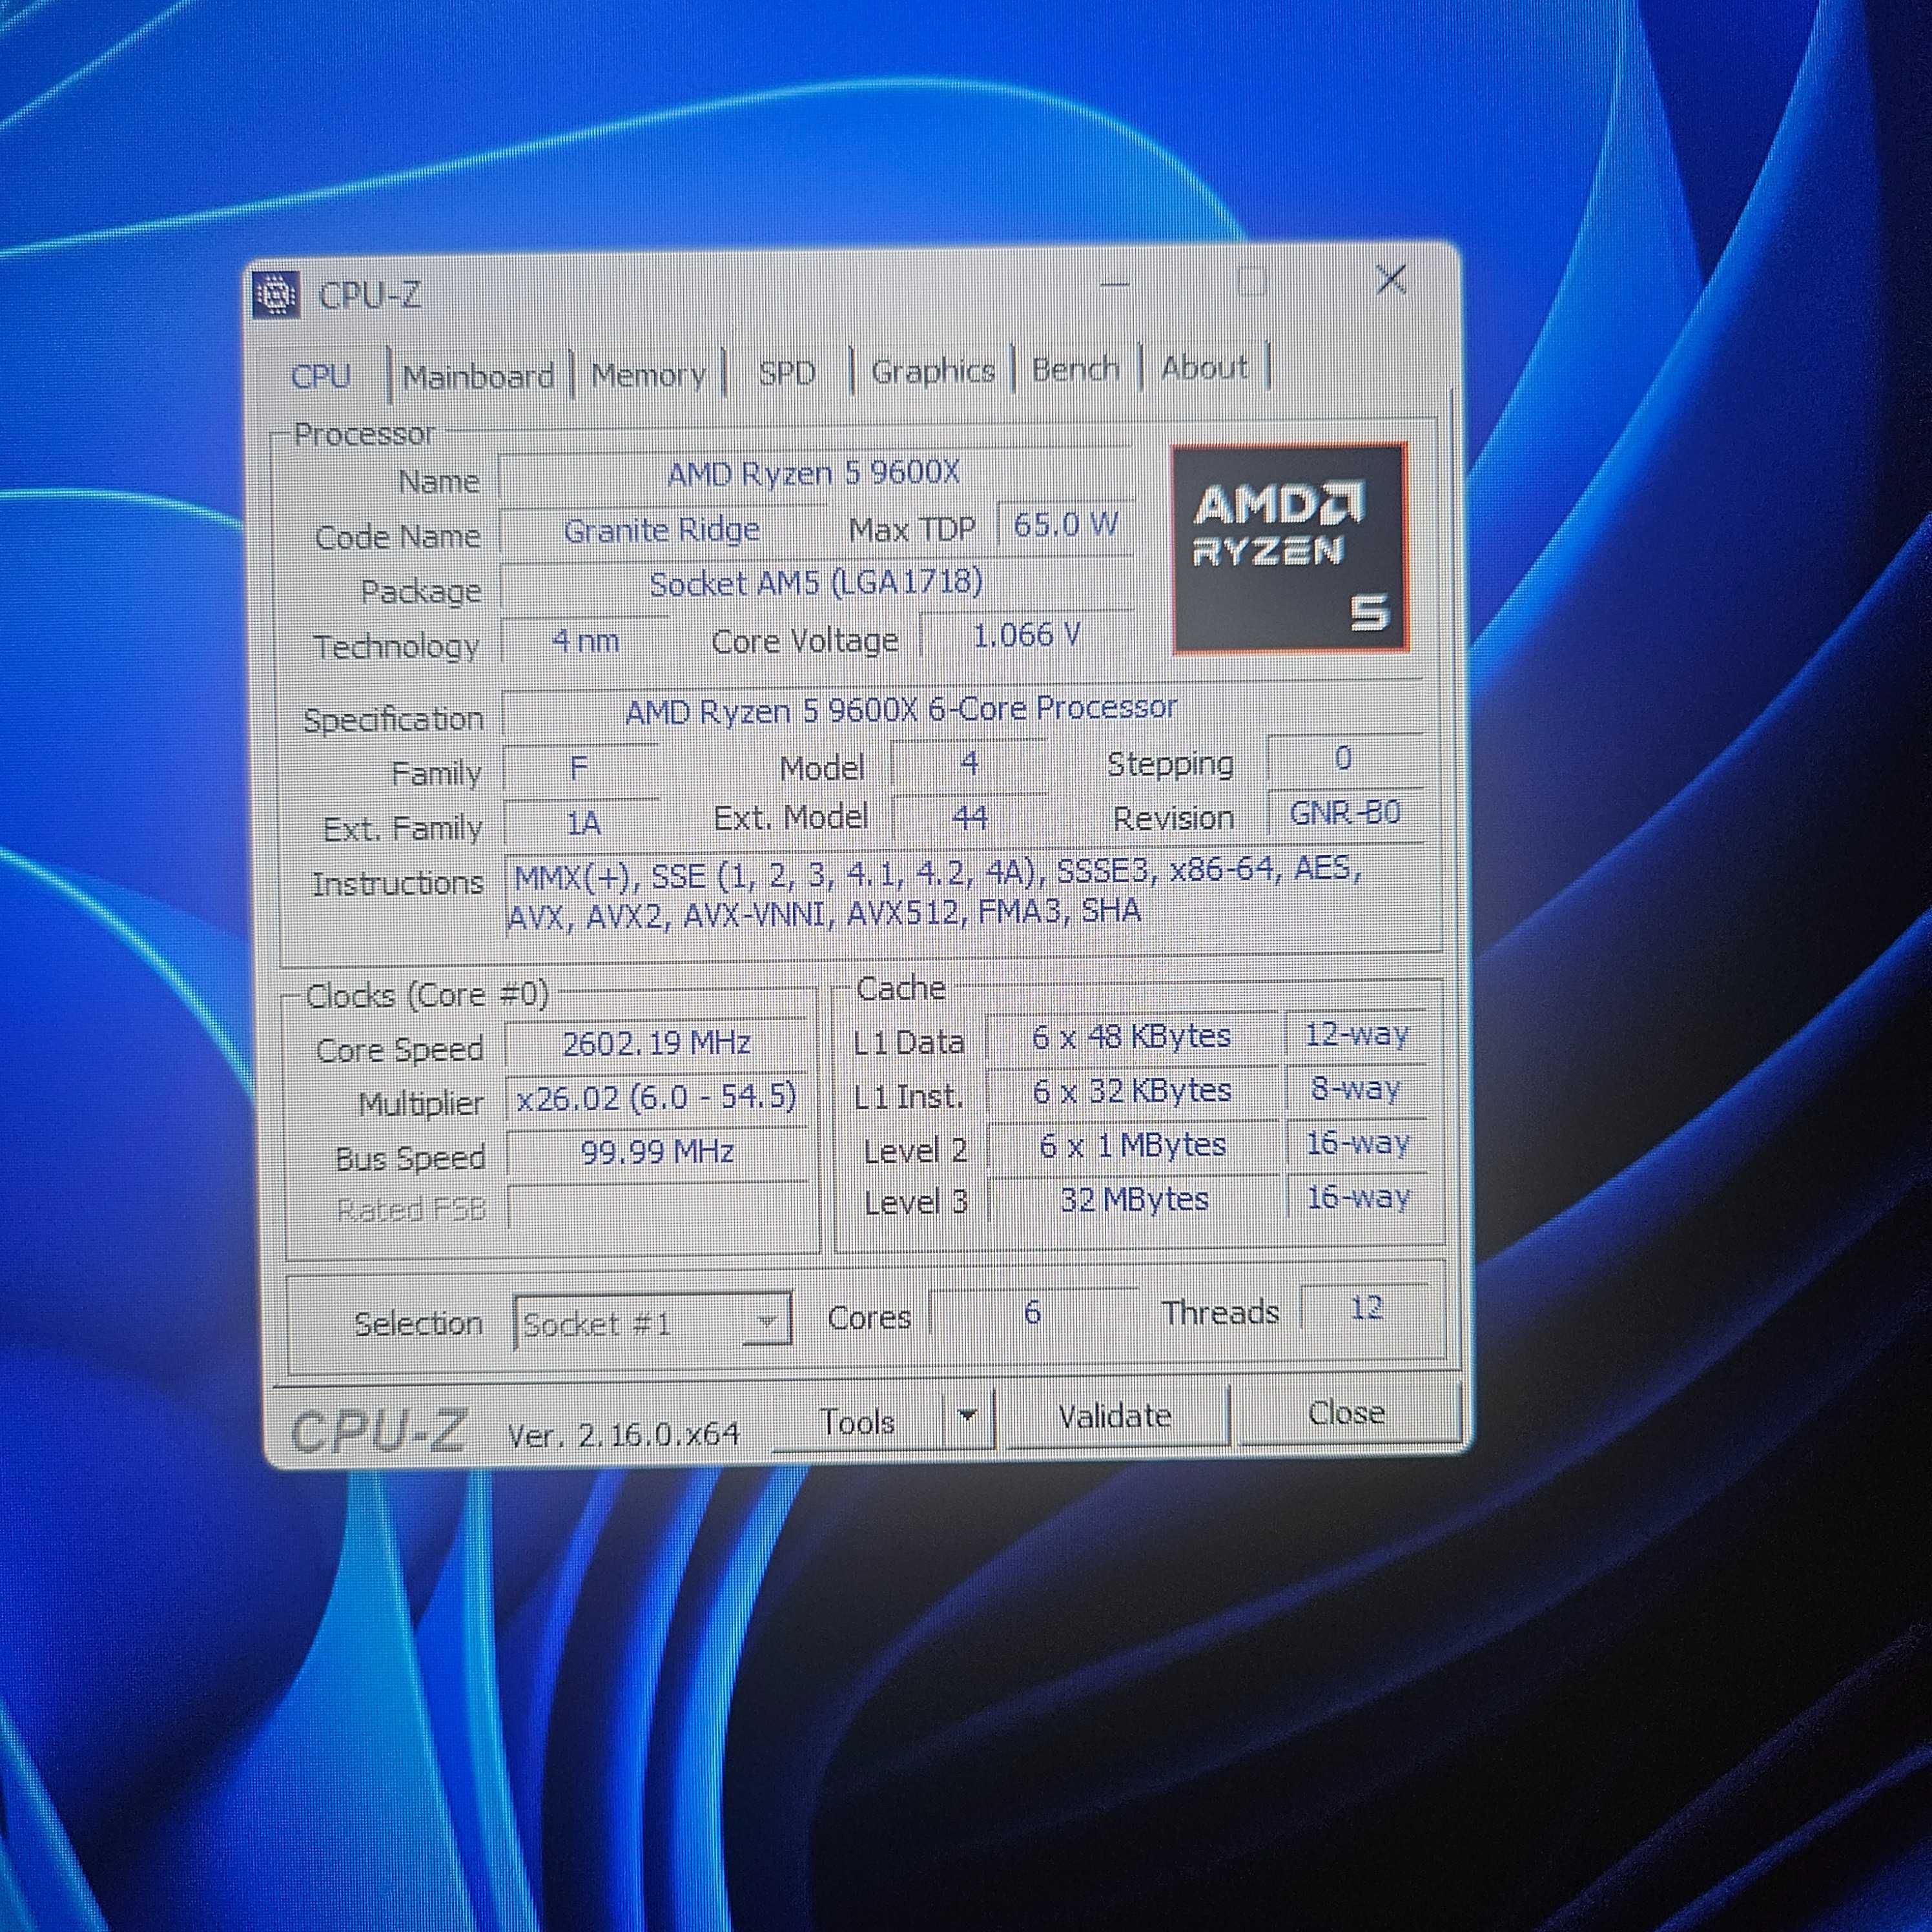Click the empty Rated FSB field
Viewport: 1932px width, 1932px height.
(657, 1206)
